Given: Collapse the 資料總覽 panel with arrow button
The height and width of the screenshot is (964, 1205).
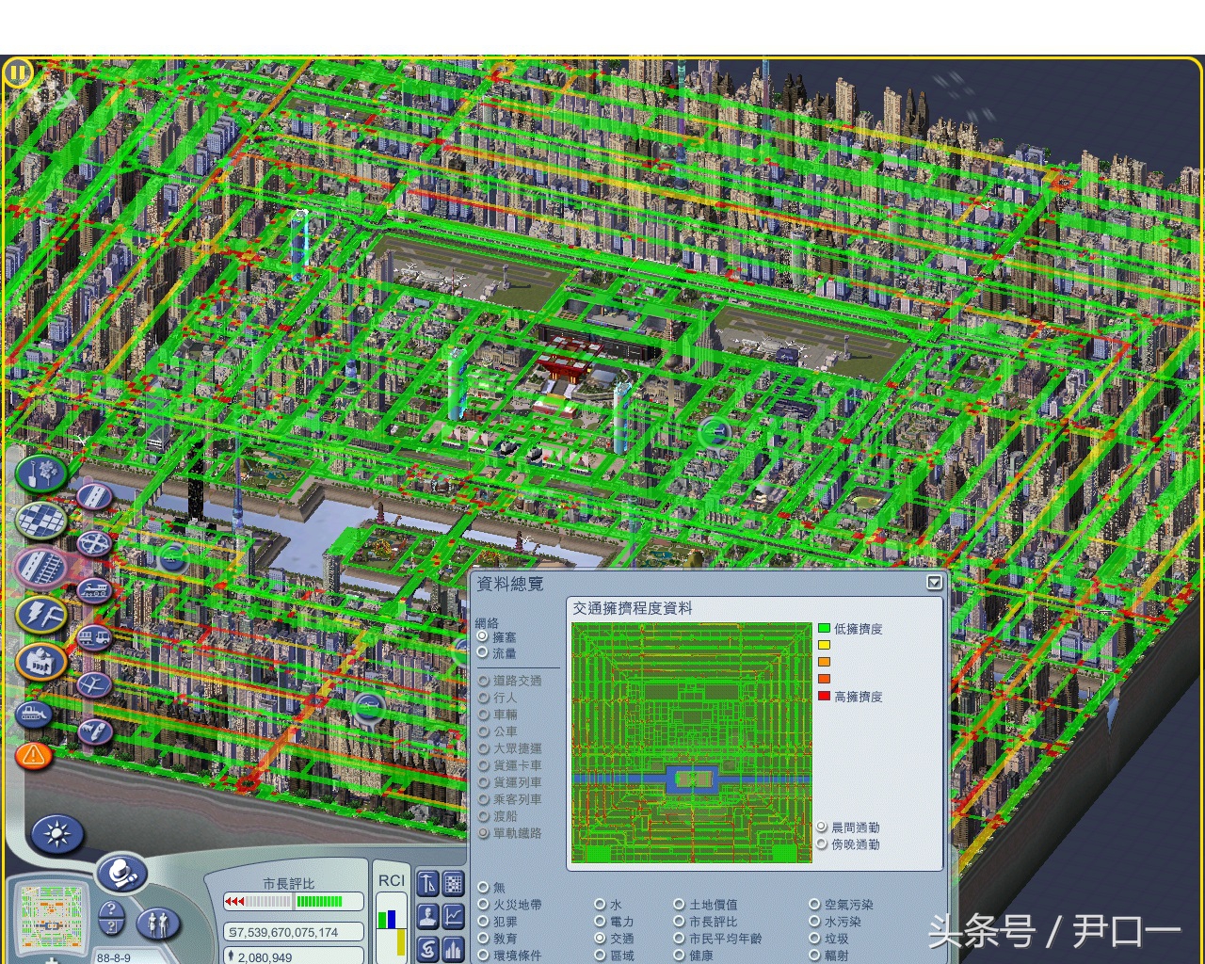Looking at the screenshot, I should [x=934, y=583].
